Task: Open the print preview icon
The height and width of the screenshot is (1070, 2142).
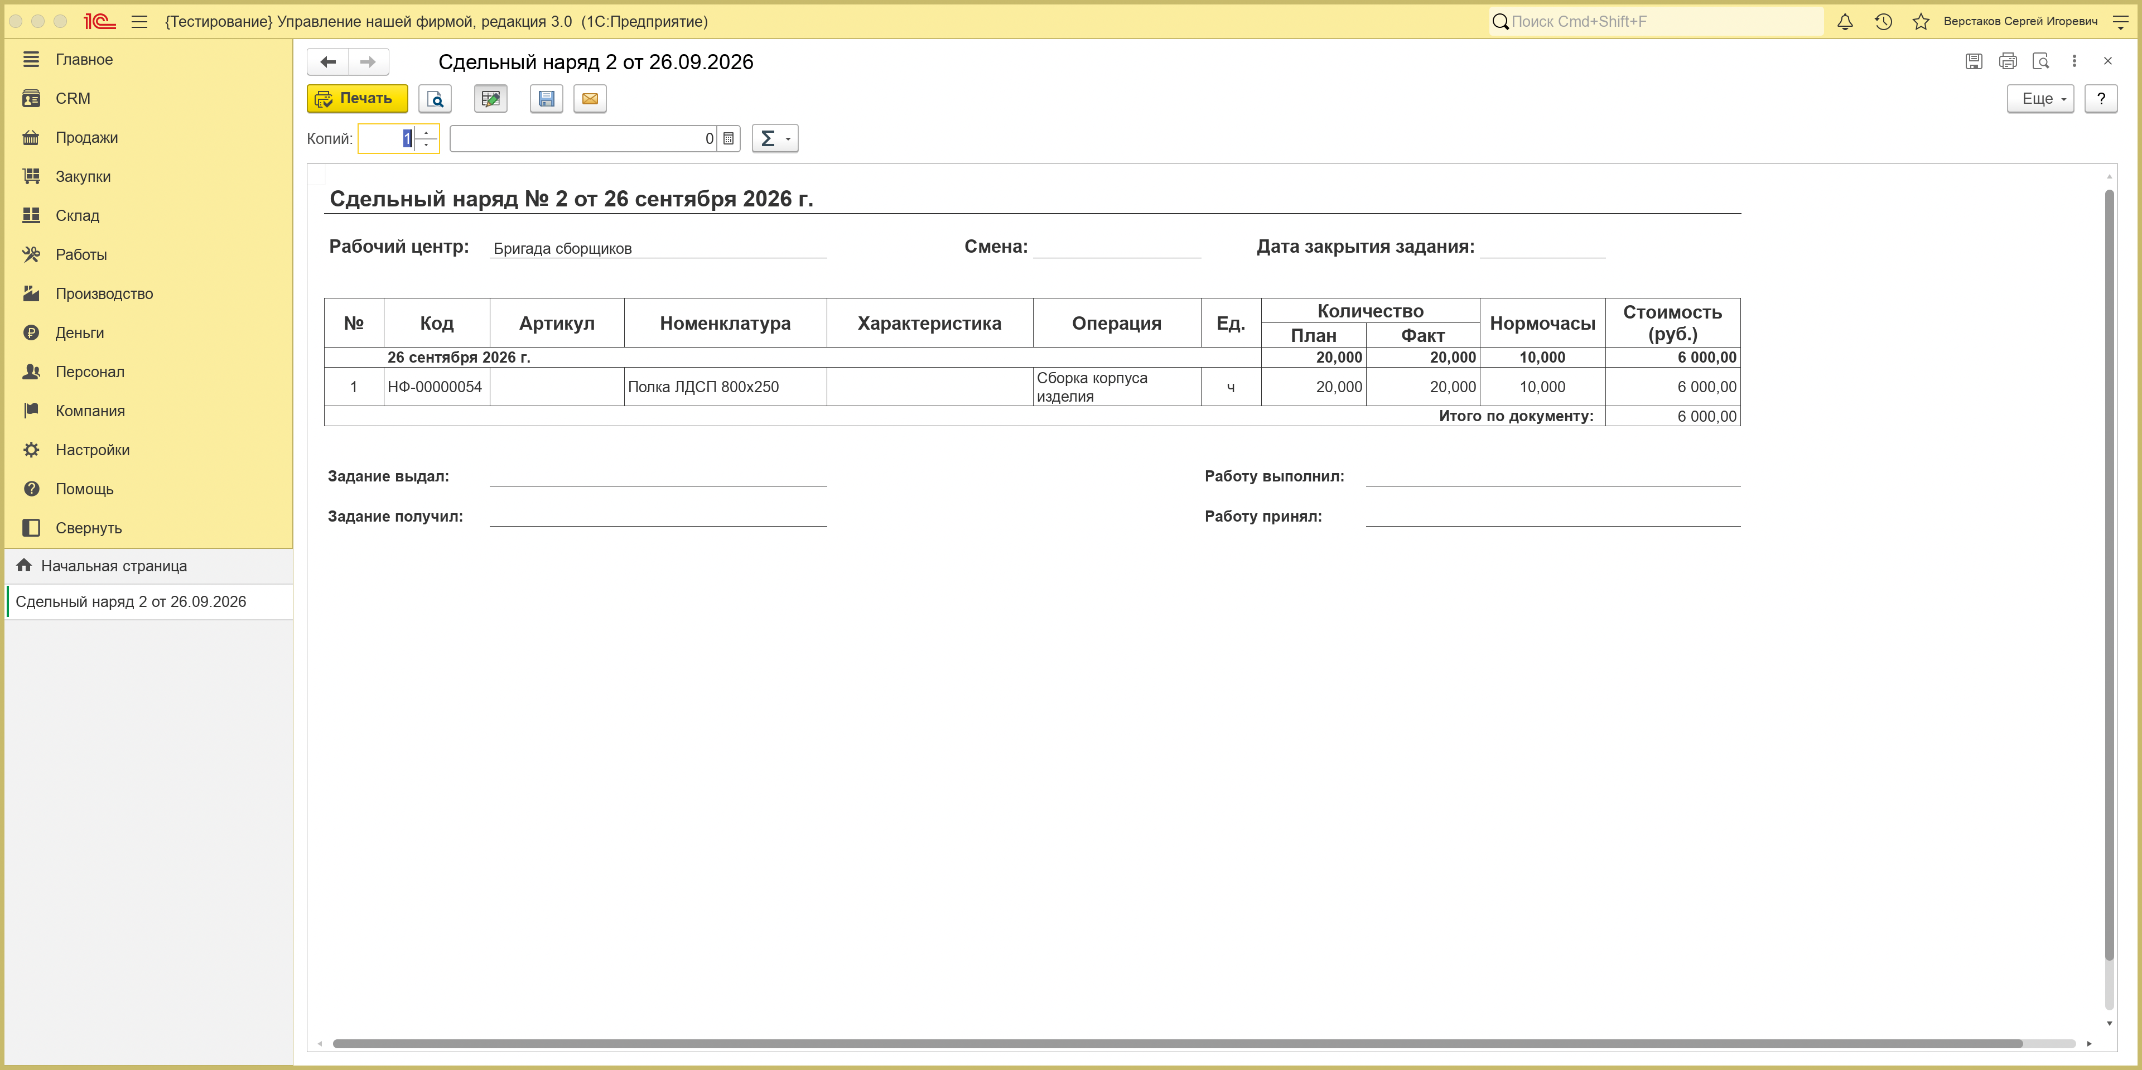Action: pos(435,99)
